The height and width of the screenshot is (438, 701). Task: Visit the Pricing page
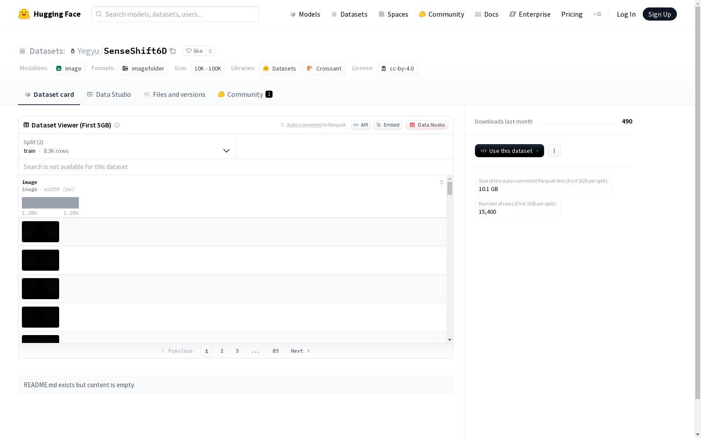click(x=572, y=14)
